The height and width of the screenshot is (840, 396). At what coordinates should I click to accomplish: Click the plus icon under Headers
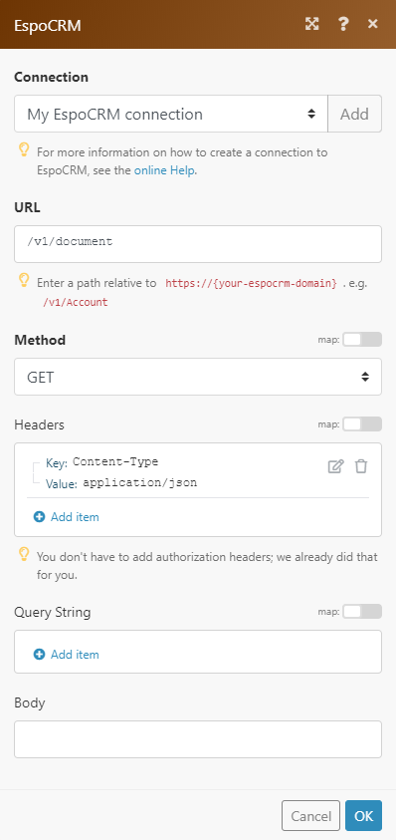click(39, 517)
